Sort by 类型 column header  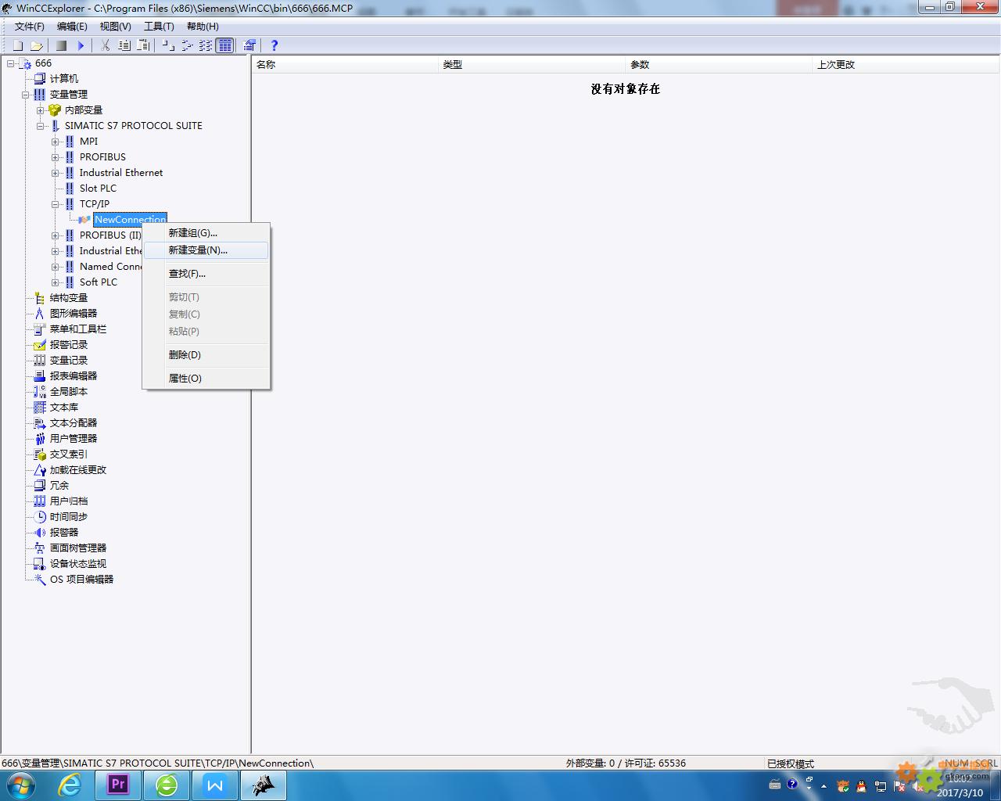533,65
